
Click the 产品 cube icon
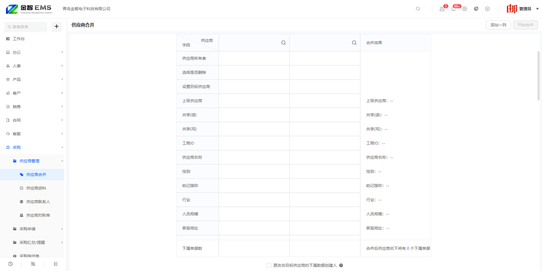coord(8,80)
